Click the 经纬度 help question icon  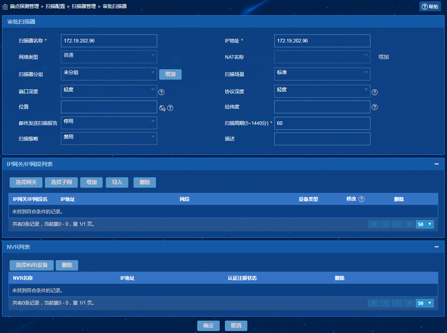click(x=374, y=107)
